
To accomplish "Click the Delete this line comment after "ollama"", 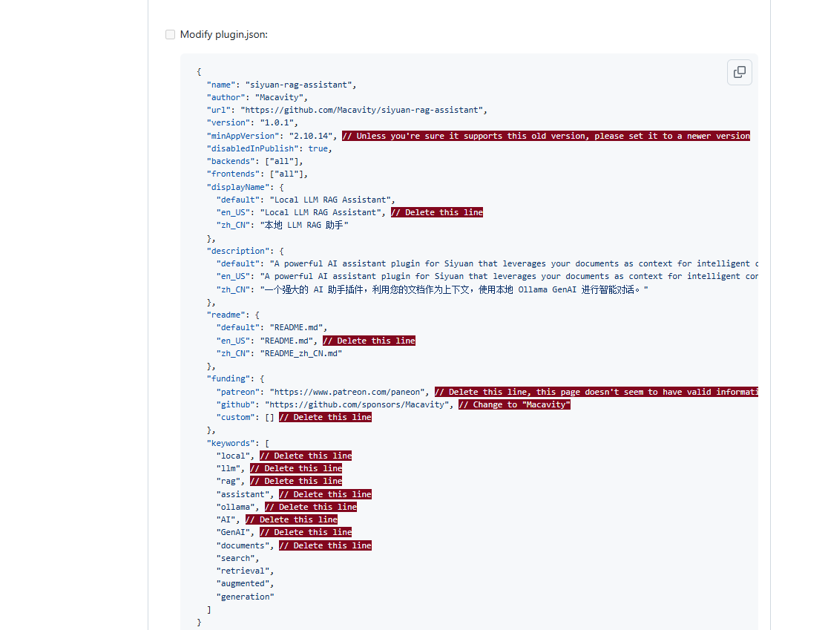I will (310, 507).
